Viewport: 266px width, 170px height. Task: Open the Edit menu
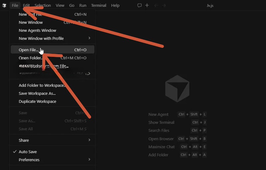pyautogui.click(x=26, y=5)
